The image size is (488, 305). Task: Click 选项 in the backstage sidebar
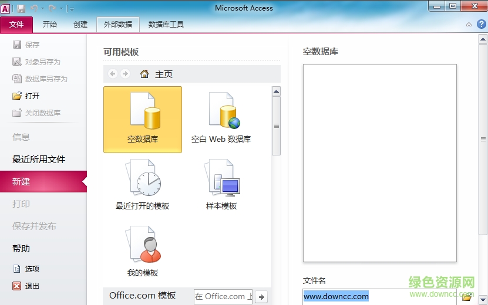[x=32, y=269]
